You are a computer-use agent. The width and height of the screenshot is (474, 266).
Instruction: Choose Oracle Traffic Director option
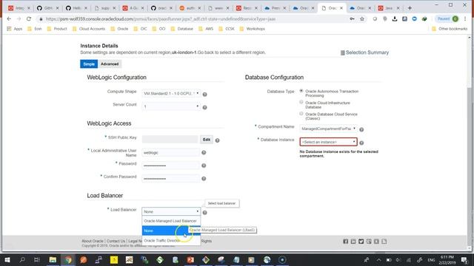(x=171, y=240)
